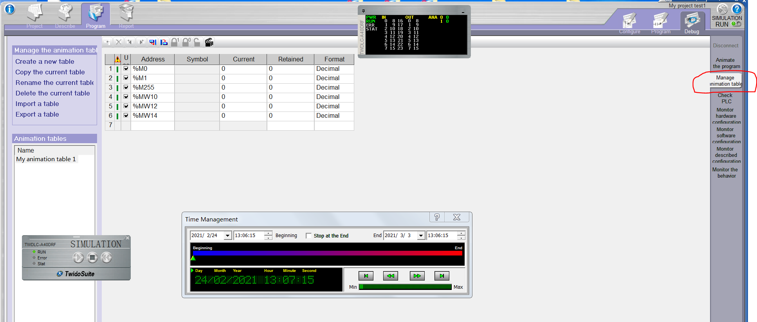
Task: Click the help question mark icon at top right
Action: [737, 9]
